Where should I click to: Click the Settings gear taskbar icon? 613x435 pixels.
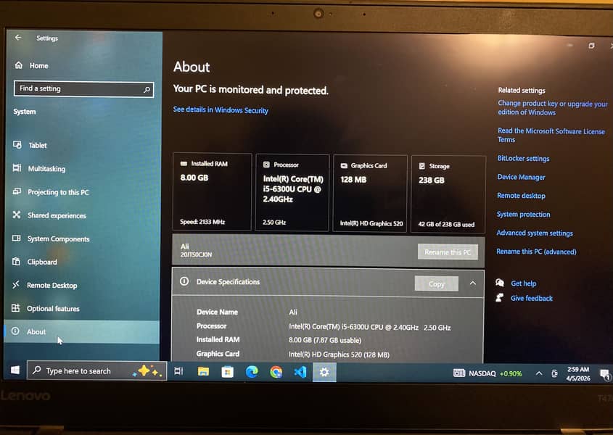pyautogui.click(x=324, y=372)
